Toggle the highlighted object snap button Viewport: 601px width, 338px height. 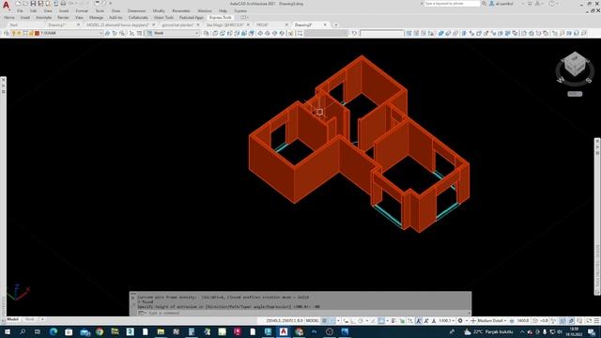(x=381, y=321)
